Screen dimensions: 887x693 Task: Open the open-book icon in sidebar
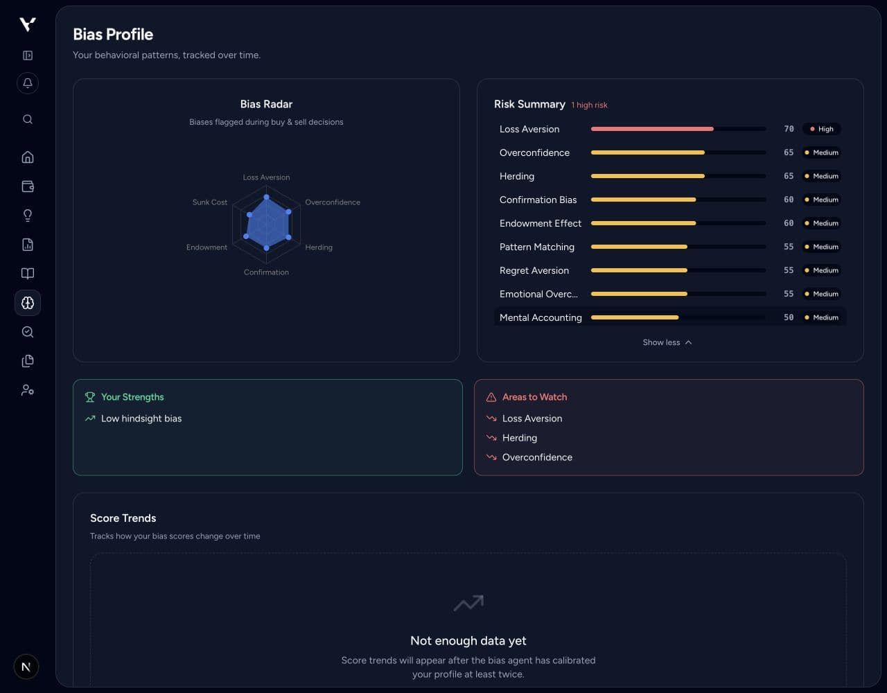click(28, 274)
